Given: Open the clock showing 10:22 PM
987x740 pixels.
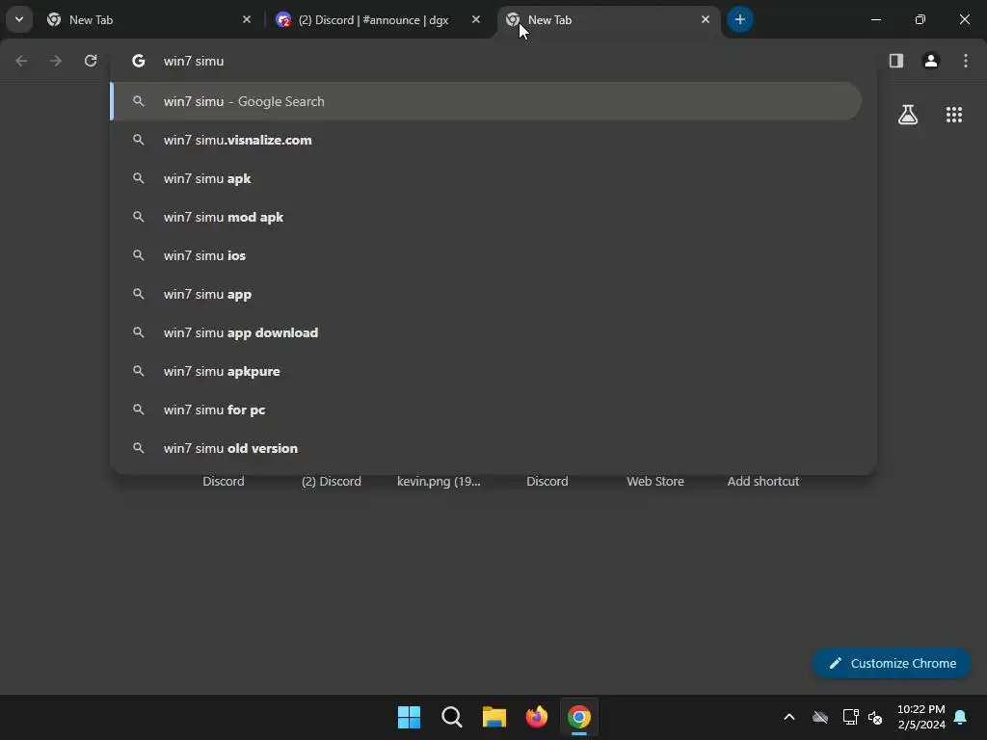Looking at the screenshot, I should pos(920,717).
